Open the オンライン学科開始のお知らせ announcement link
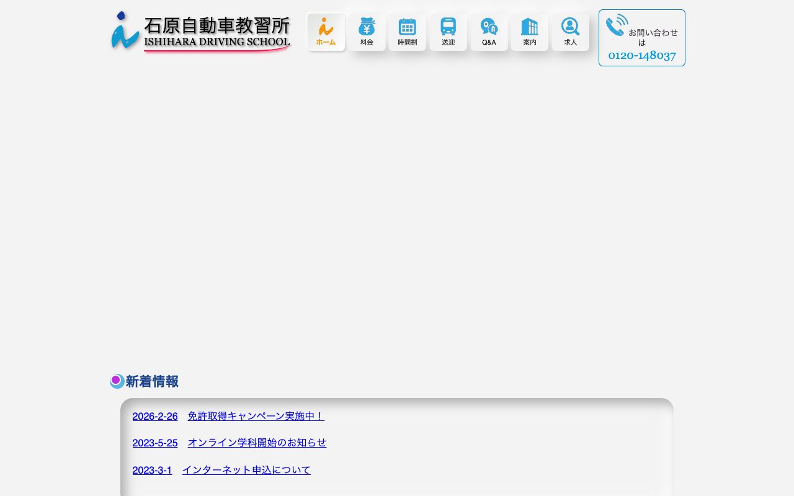The width and height of the screenshot is (794, 496). tap(257, 443)
